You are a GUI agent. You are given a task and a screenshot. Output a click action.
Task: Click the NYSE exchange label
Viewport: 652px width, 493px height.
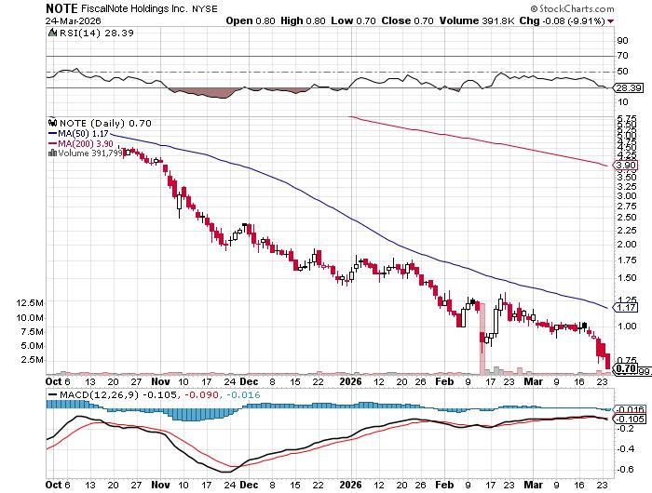[204, 8]
